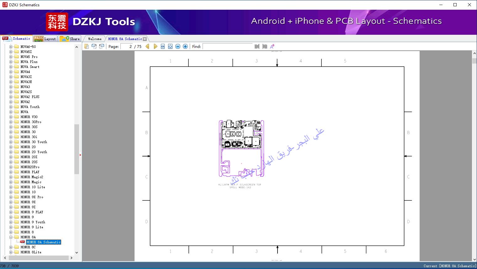
Task: Fit the whole page in view
Action: pyautogui.click(x=170, y=46)
